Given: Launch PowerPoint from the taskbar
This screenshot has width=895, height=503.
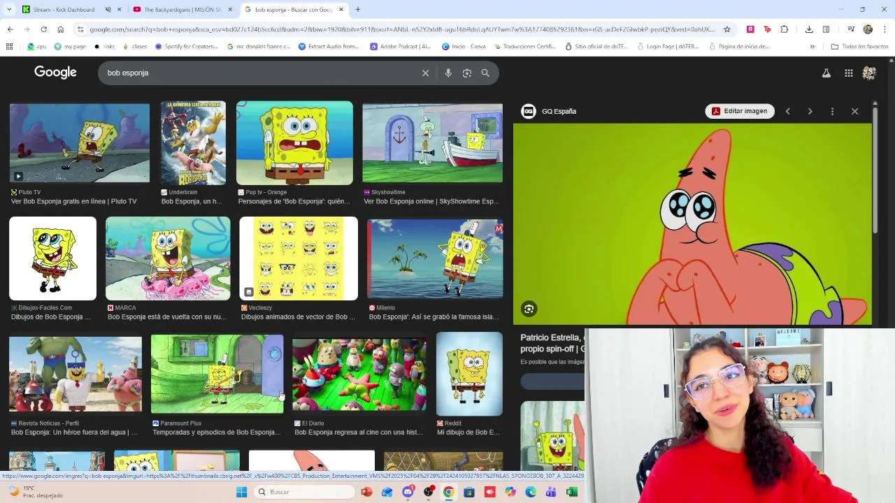Looking at the screenshot, I should (x=366, y=492).
